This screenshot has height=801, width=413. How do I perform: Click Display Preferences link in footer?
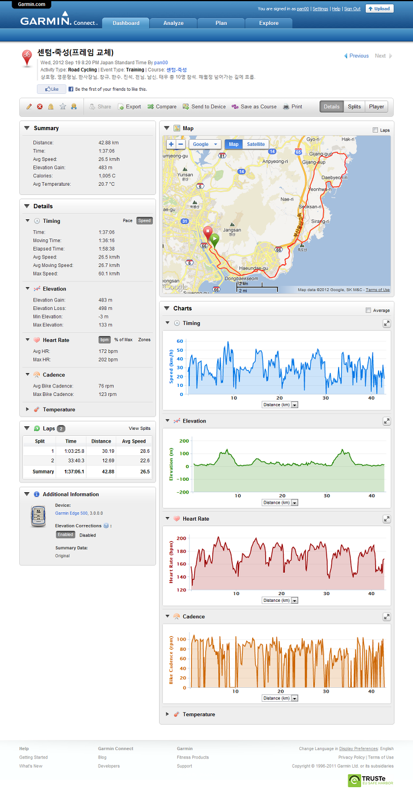coord(359,749)
